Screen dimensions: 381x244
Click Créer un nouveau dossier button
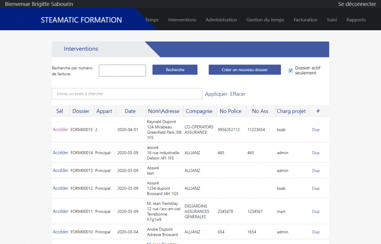point(245,70)
